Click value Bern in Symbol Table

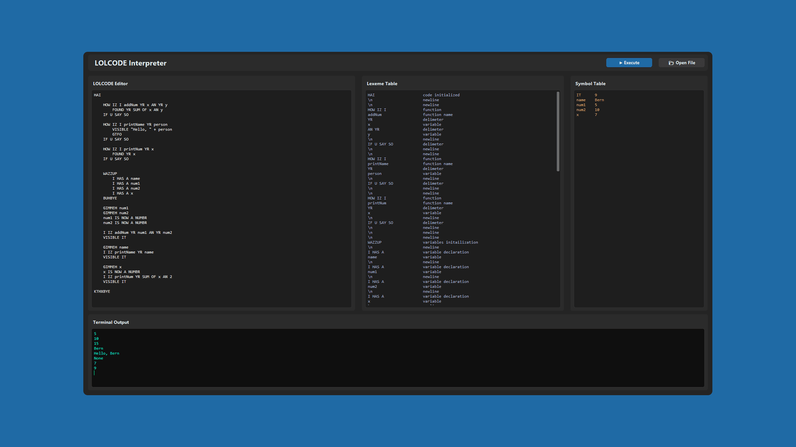coord(599,100)
